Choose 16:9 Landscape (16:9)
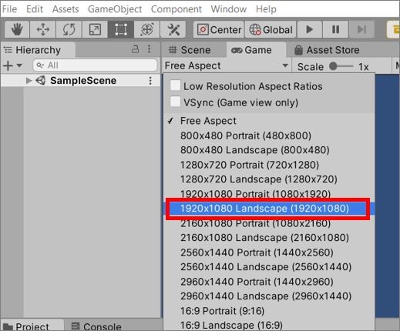Viewport: 400px width, 331px height. click(269, 325)
